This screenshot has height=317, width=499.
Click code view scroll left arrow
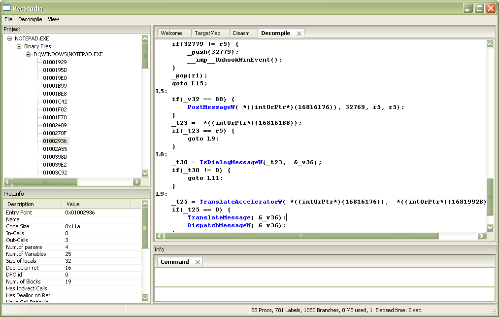click(x=160, y=236)
